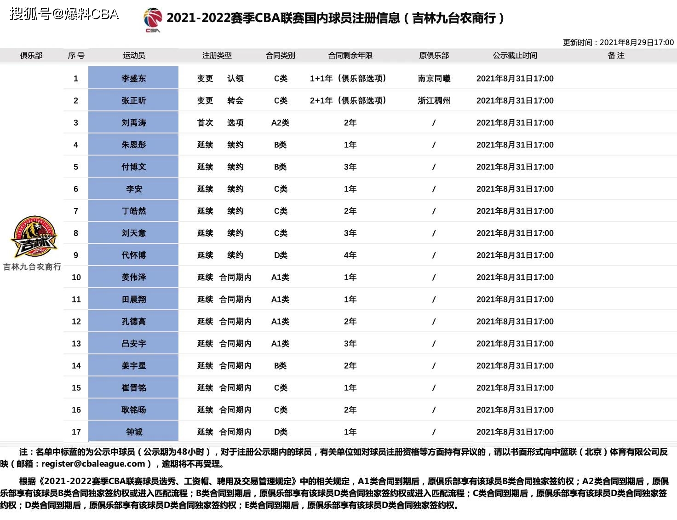Click 变更 认领 registration type cell
The width and height of the screenshot is (677, 520).
(x=220, y=79)
